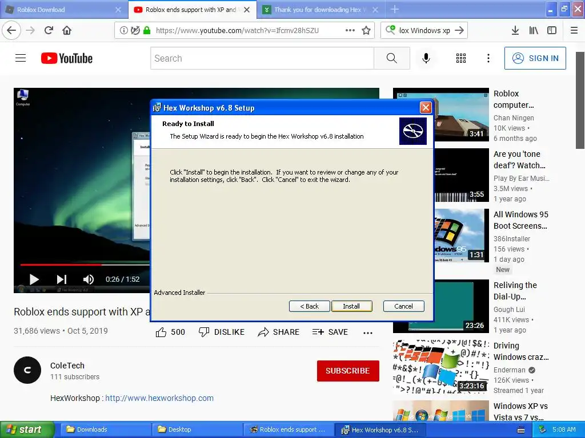
Task: Go to the Firefox home page
Action: pos(67,31)
